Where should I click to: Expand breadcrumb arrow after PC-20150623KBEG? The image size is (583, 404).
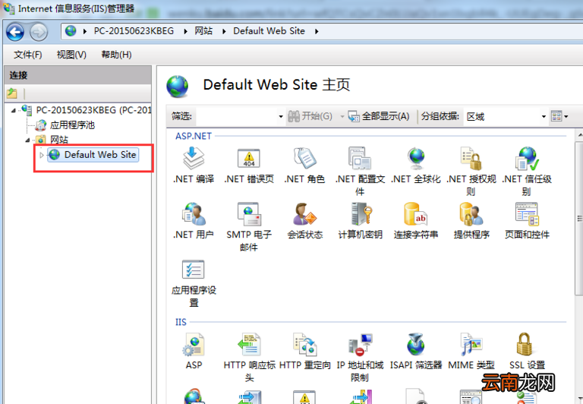point(185,31)
